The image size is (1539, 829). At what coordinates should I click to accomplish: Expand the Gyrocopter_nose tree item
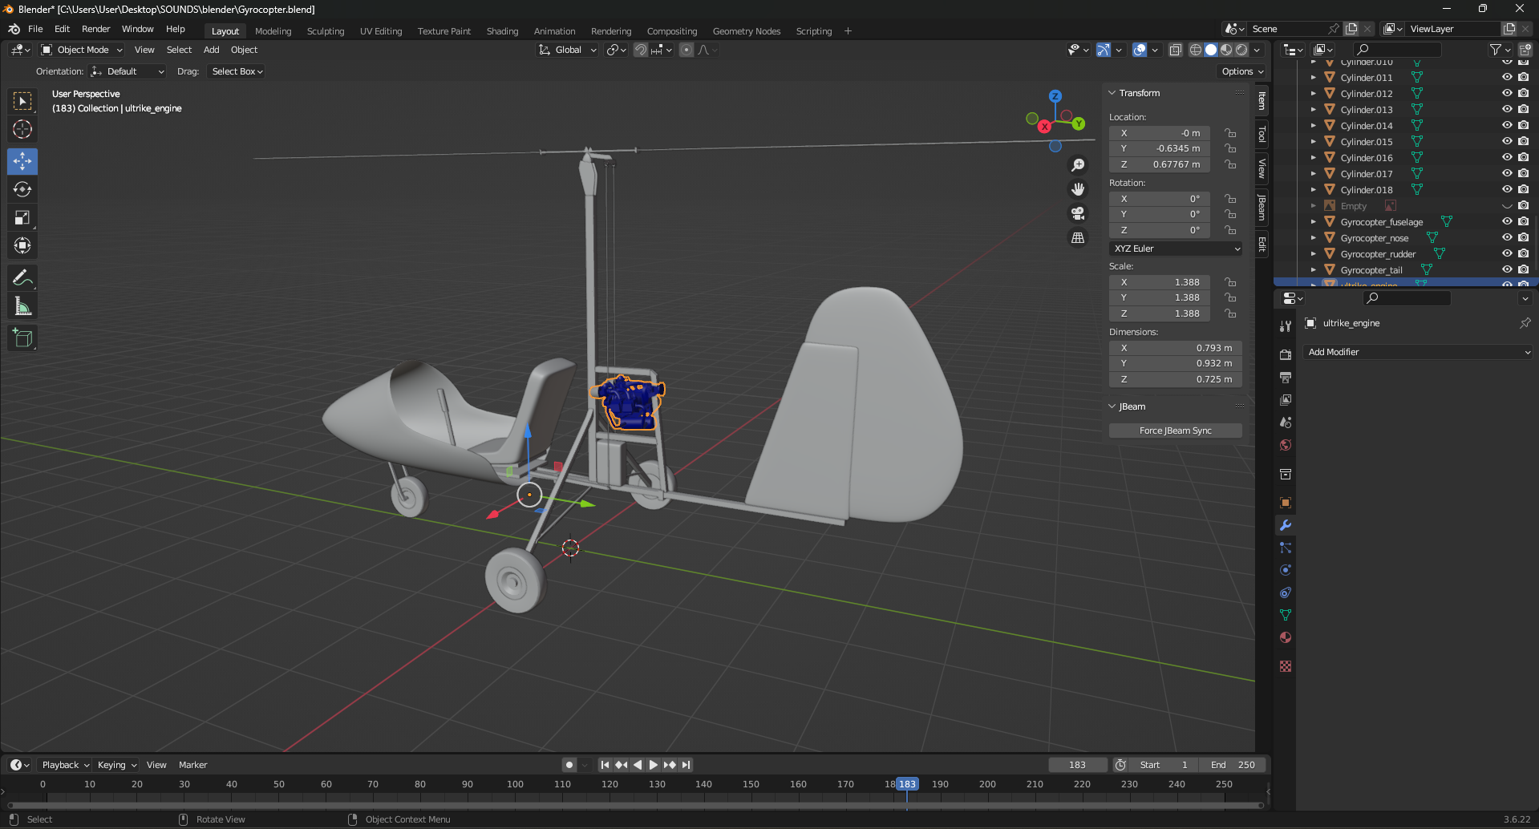coord(1313,238)
